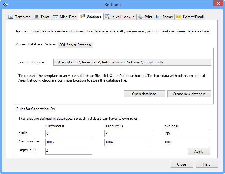
Task: Click the In-cell Lookup magnifier icon
Action: click(107, 17)
